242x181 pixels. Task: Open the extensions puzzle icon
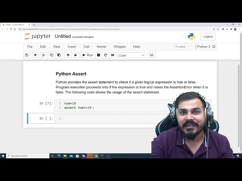point(231,29)
